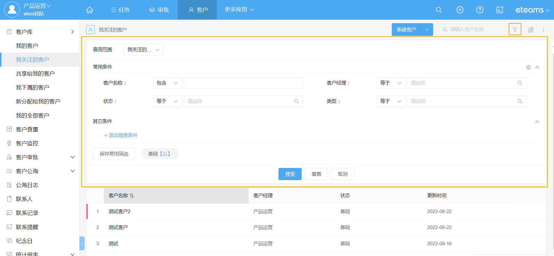Open settings gear for 常用条件
This screenshot has width=554, height=256.
tap(528, 67)
